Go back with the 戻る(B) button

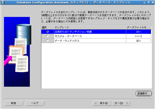tap(101, 103)
